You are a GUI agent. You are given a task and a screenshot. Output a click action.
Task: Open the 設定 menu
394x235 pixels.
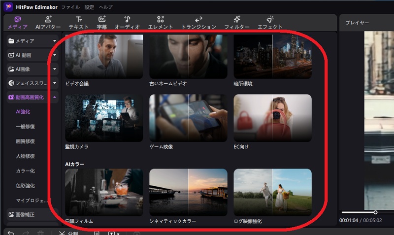point(89,7)
